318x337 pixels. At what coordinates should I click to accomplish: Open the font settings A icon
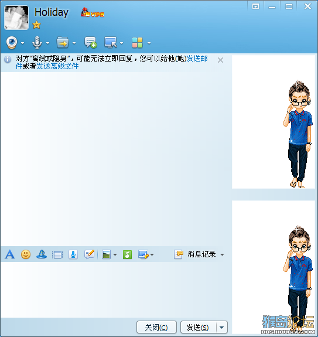[10, 254]
